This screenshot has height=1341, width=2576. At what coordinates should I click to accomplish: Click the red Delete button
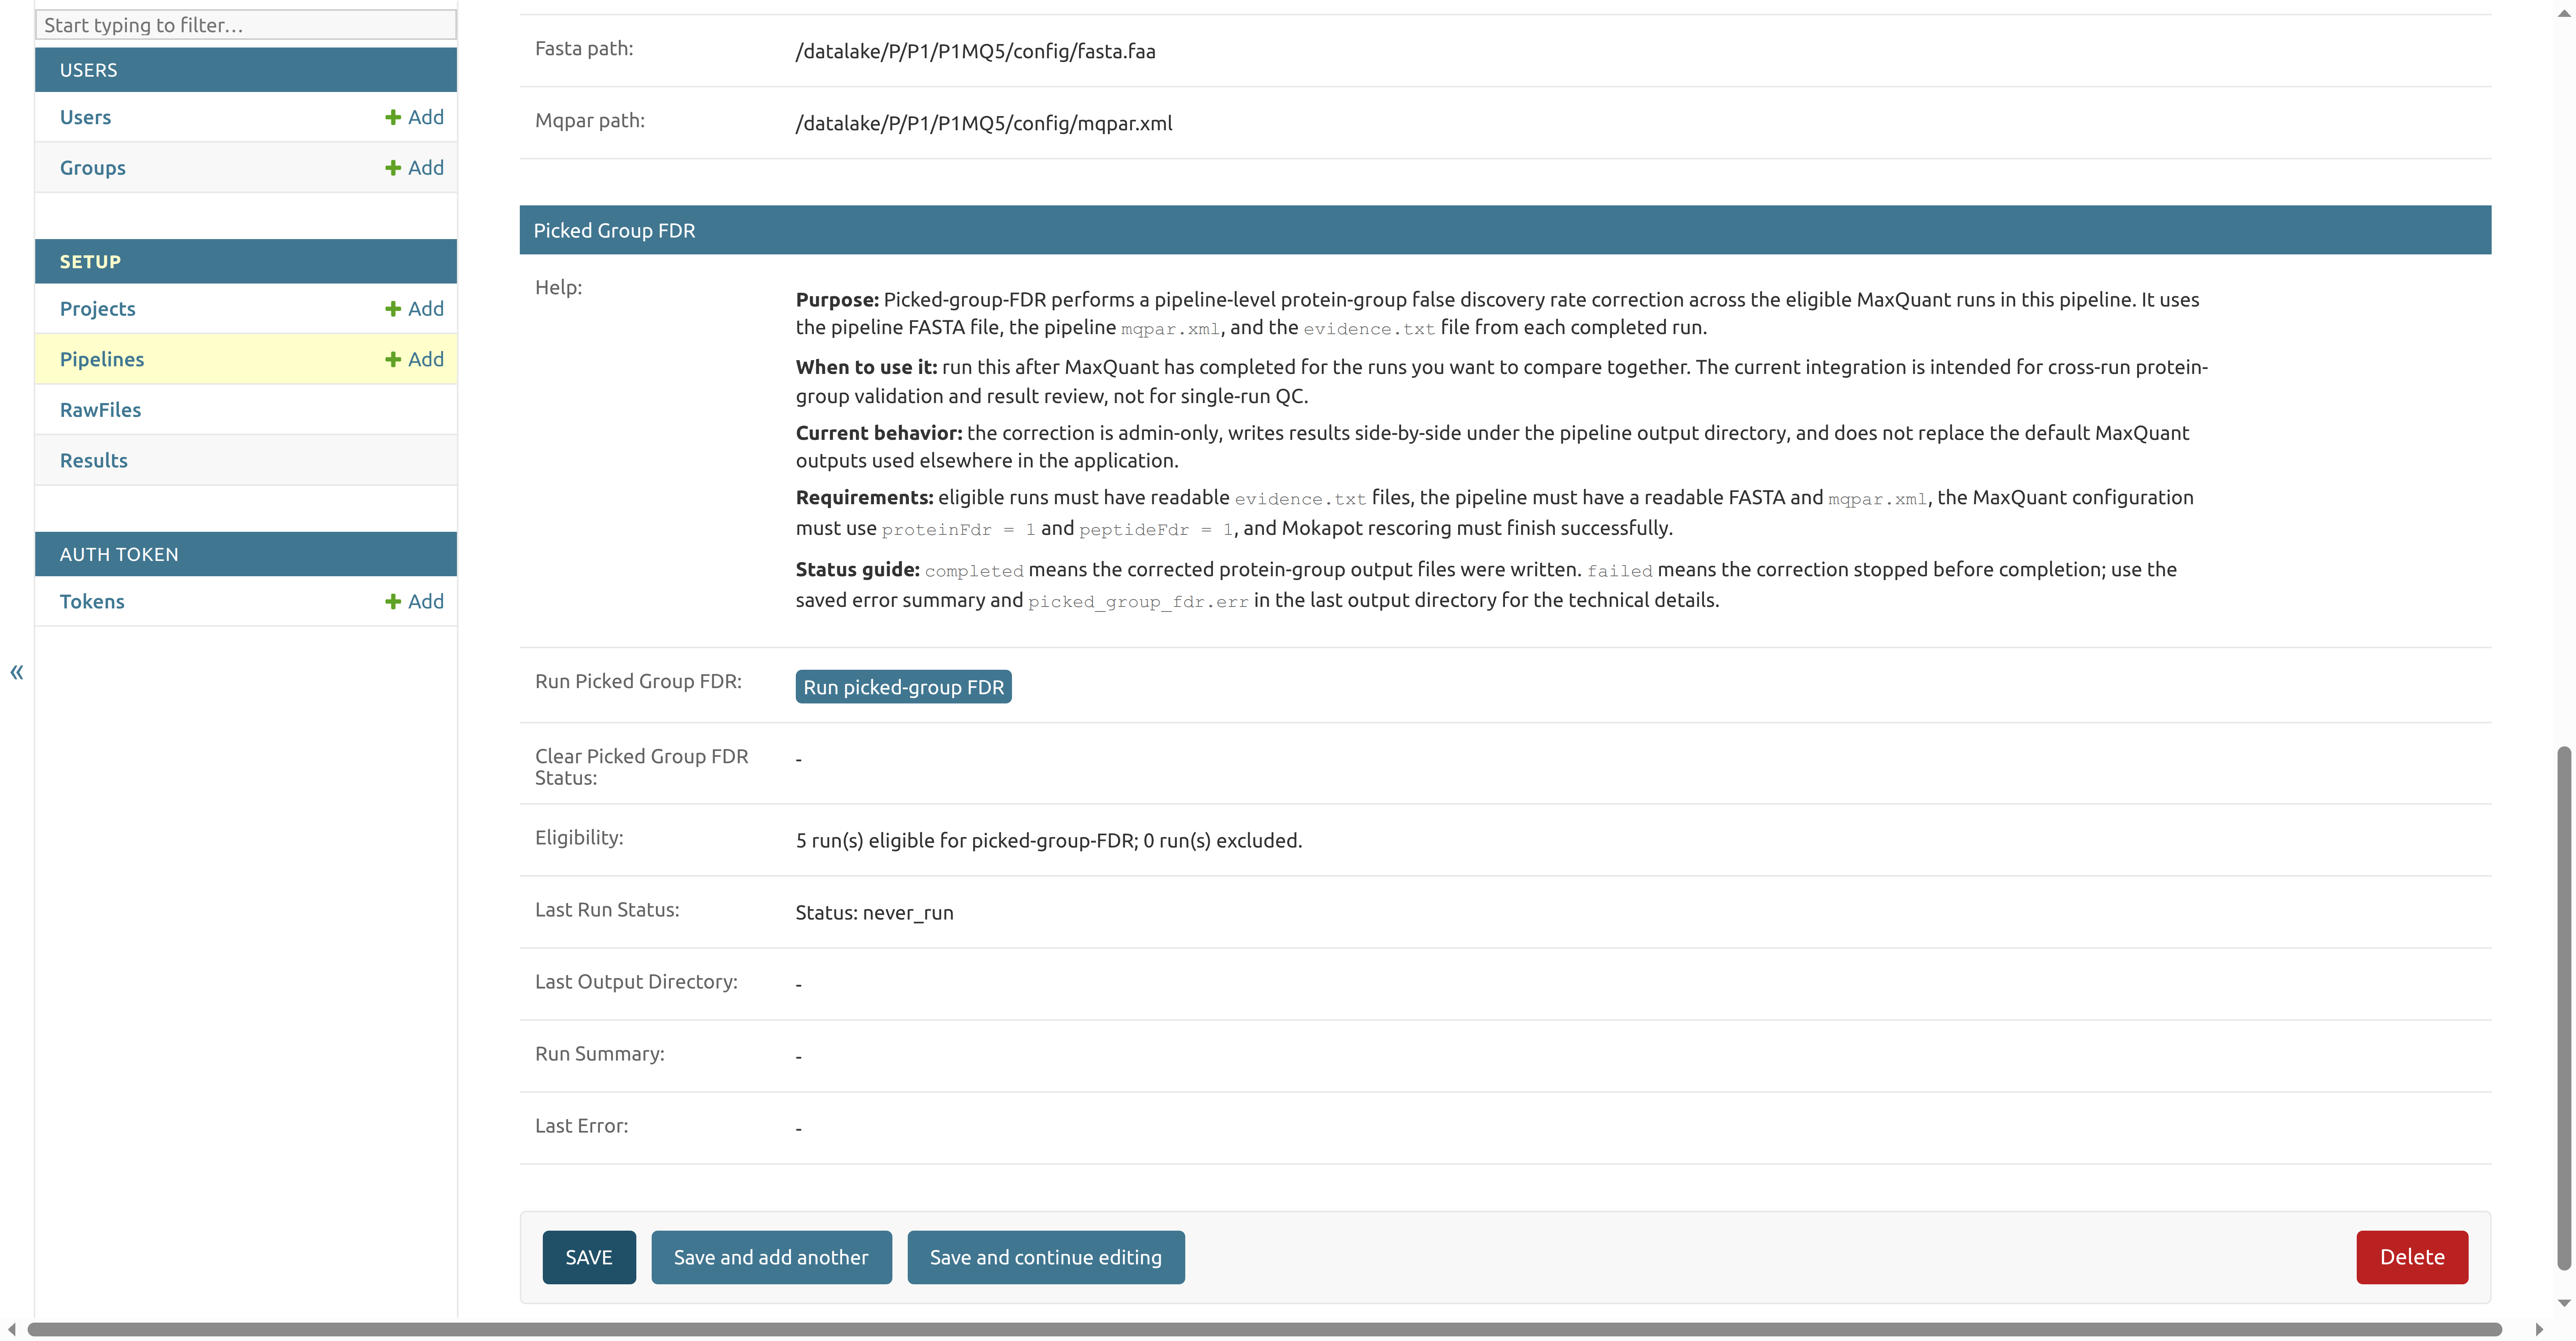(2411, 1257)
